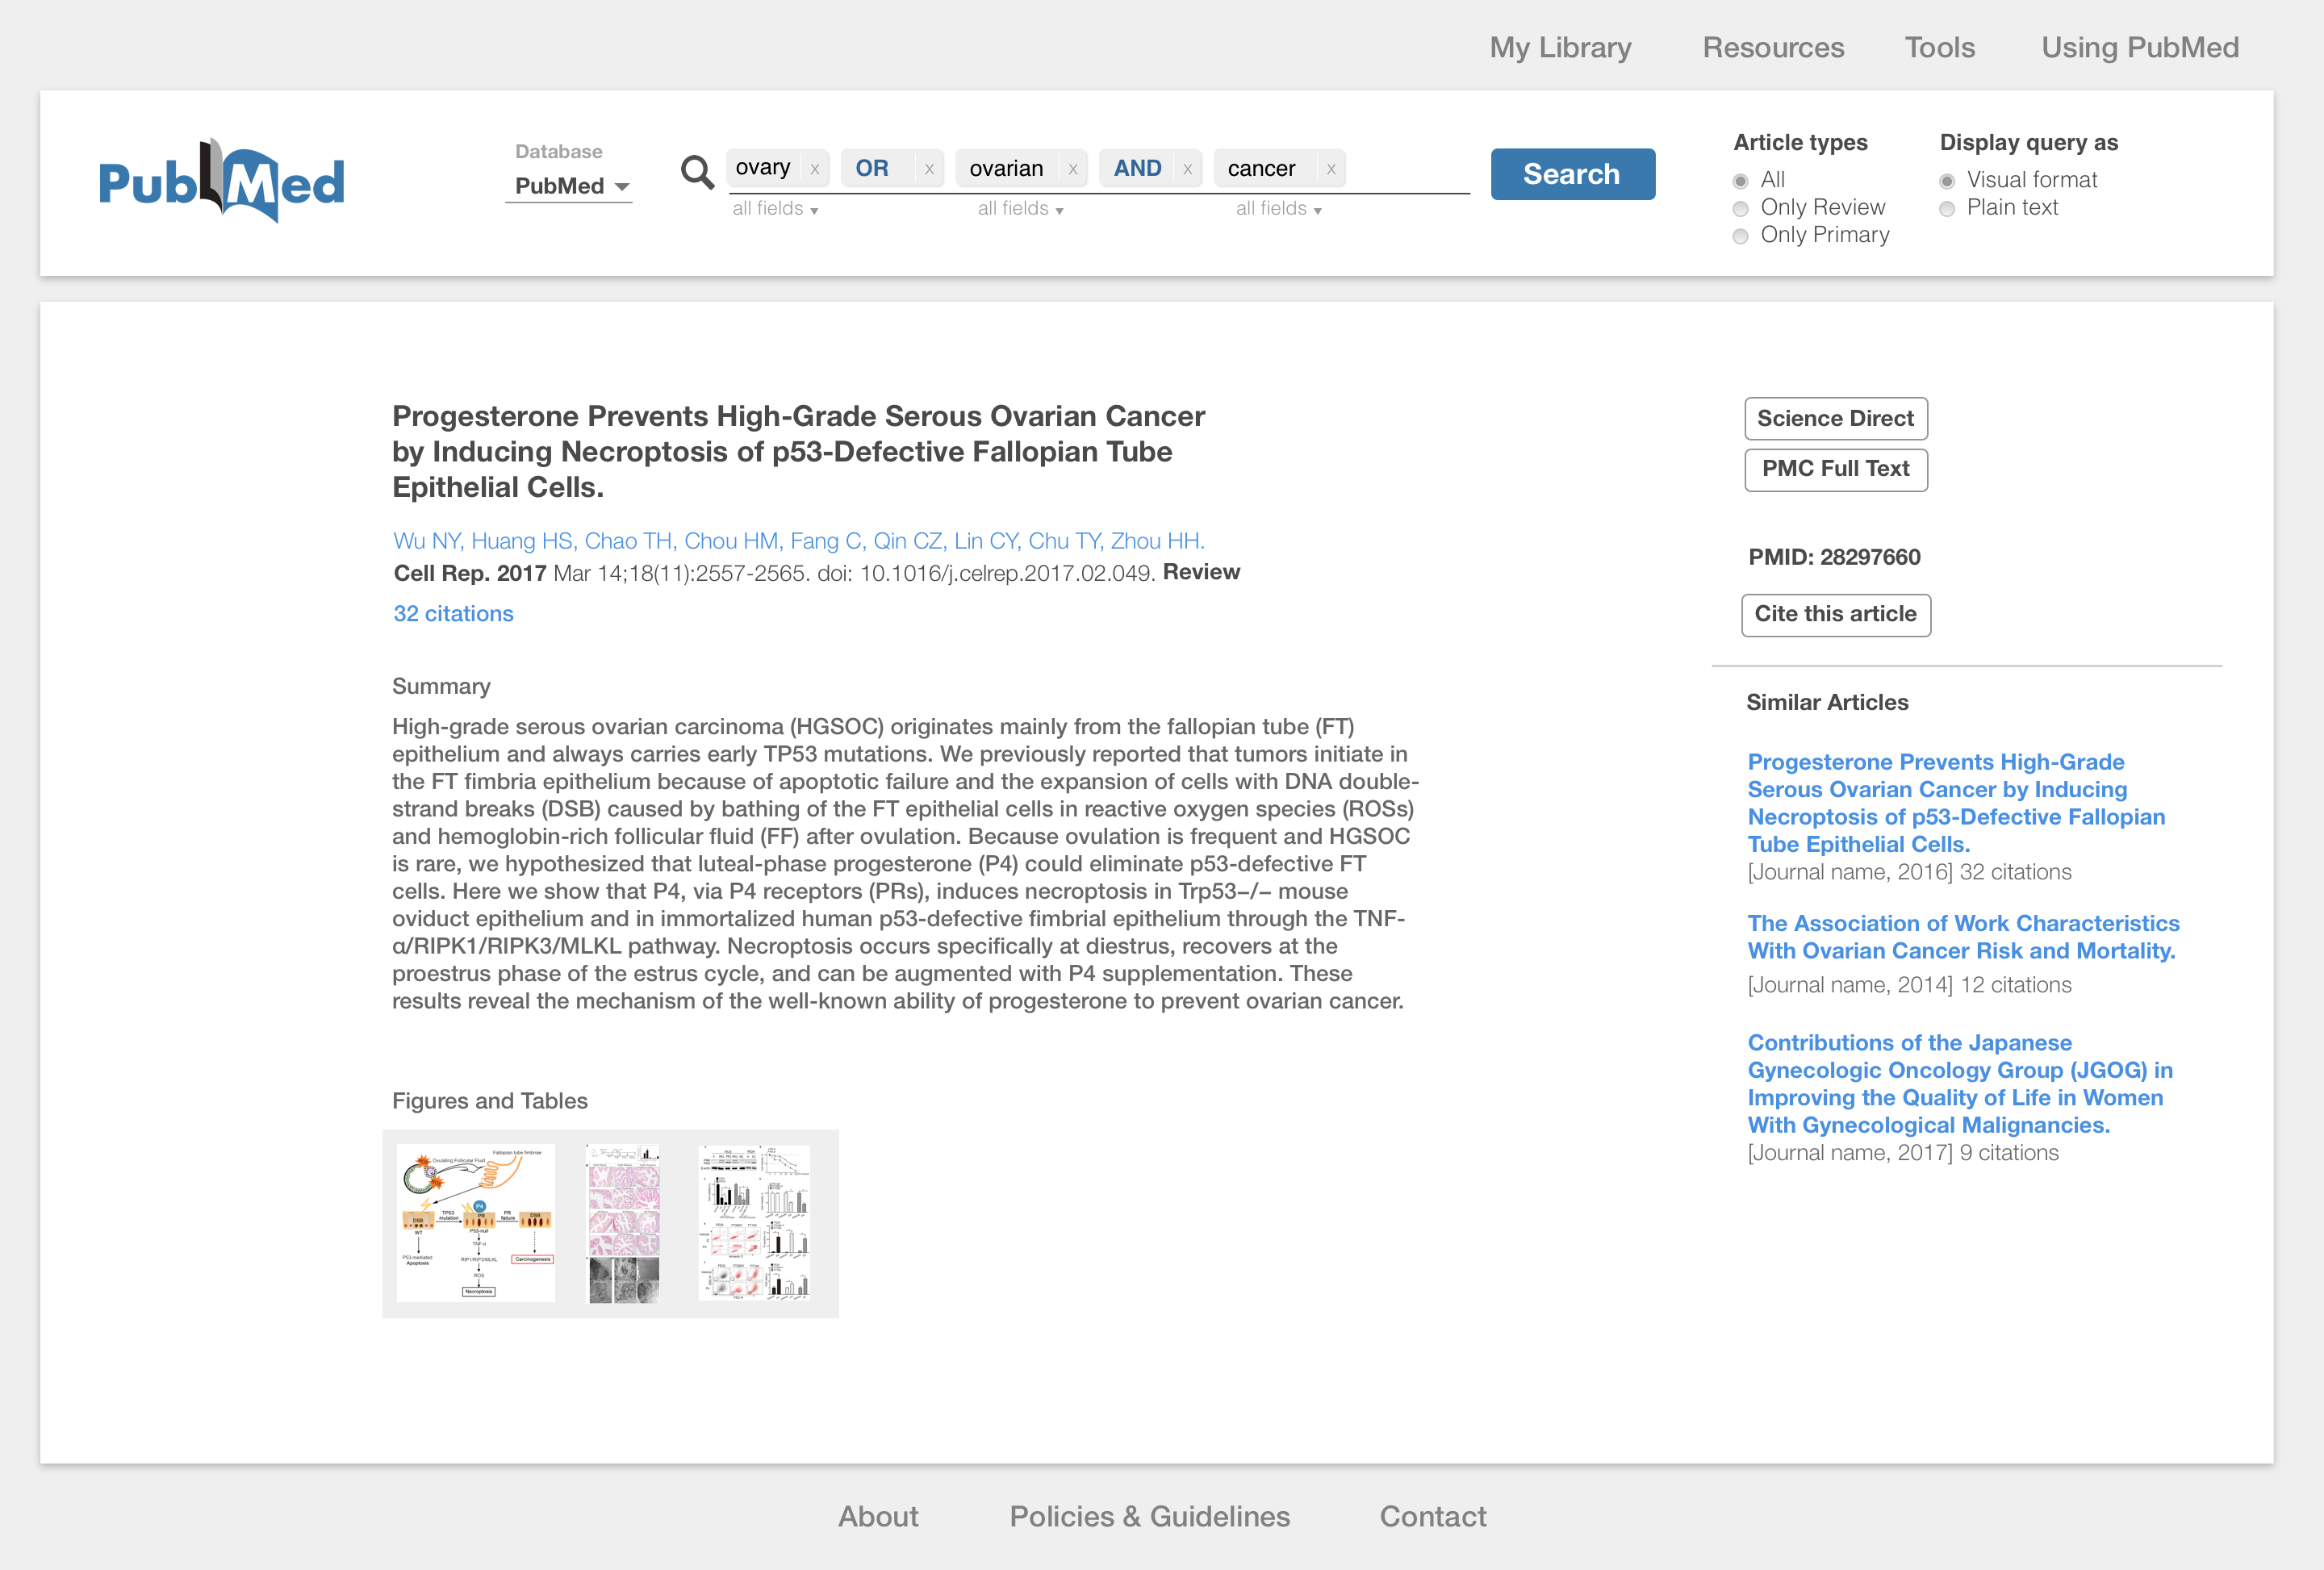The image size is (2324, 1570).
Task: Open the bar chart figure thumbnail
Action: (755, 1223)
